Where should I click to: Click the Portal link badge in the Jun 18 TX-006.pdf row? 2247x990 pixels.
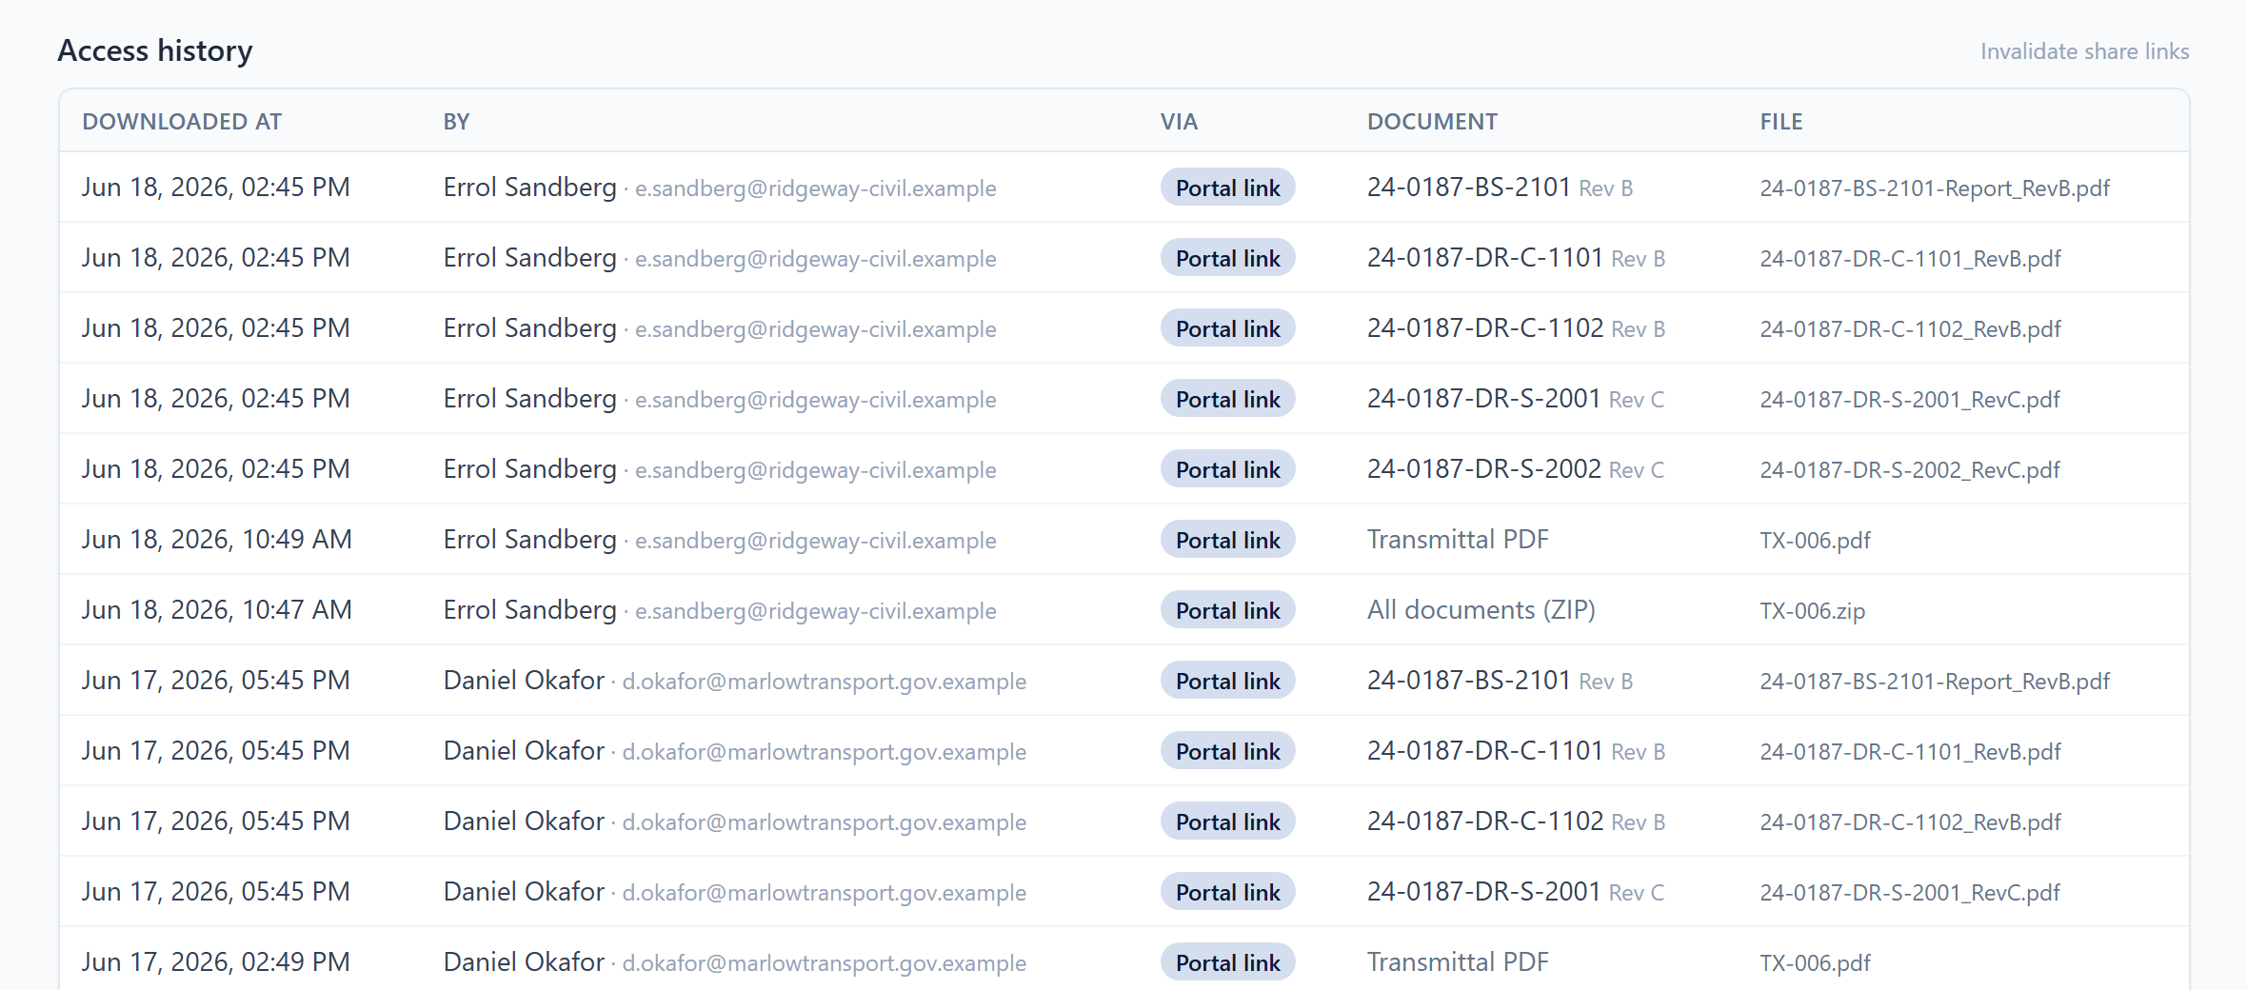1227,540
